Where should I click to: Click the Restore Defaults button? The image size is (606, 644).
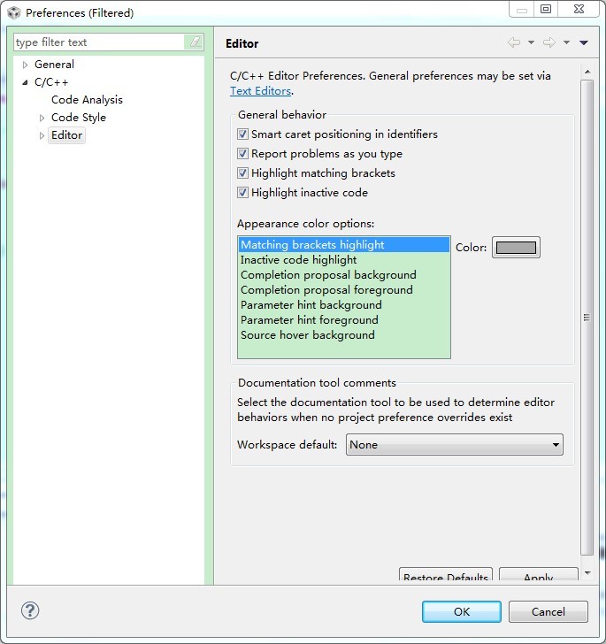pos(446,575)
